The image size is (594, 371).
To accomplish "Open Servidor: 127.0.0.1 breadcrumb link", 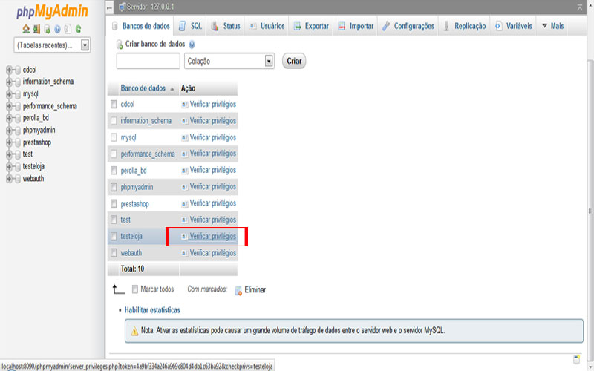I will click(150, 7).
